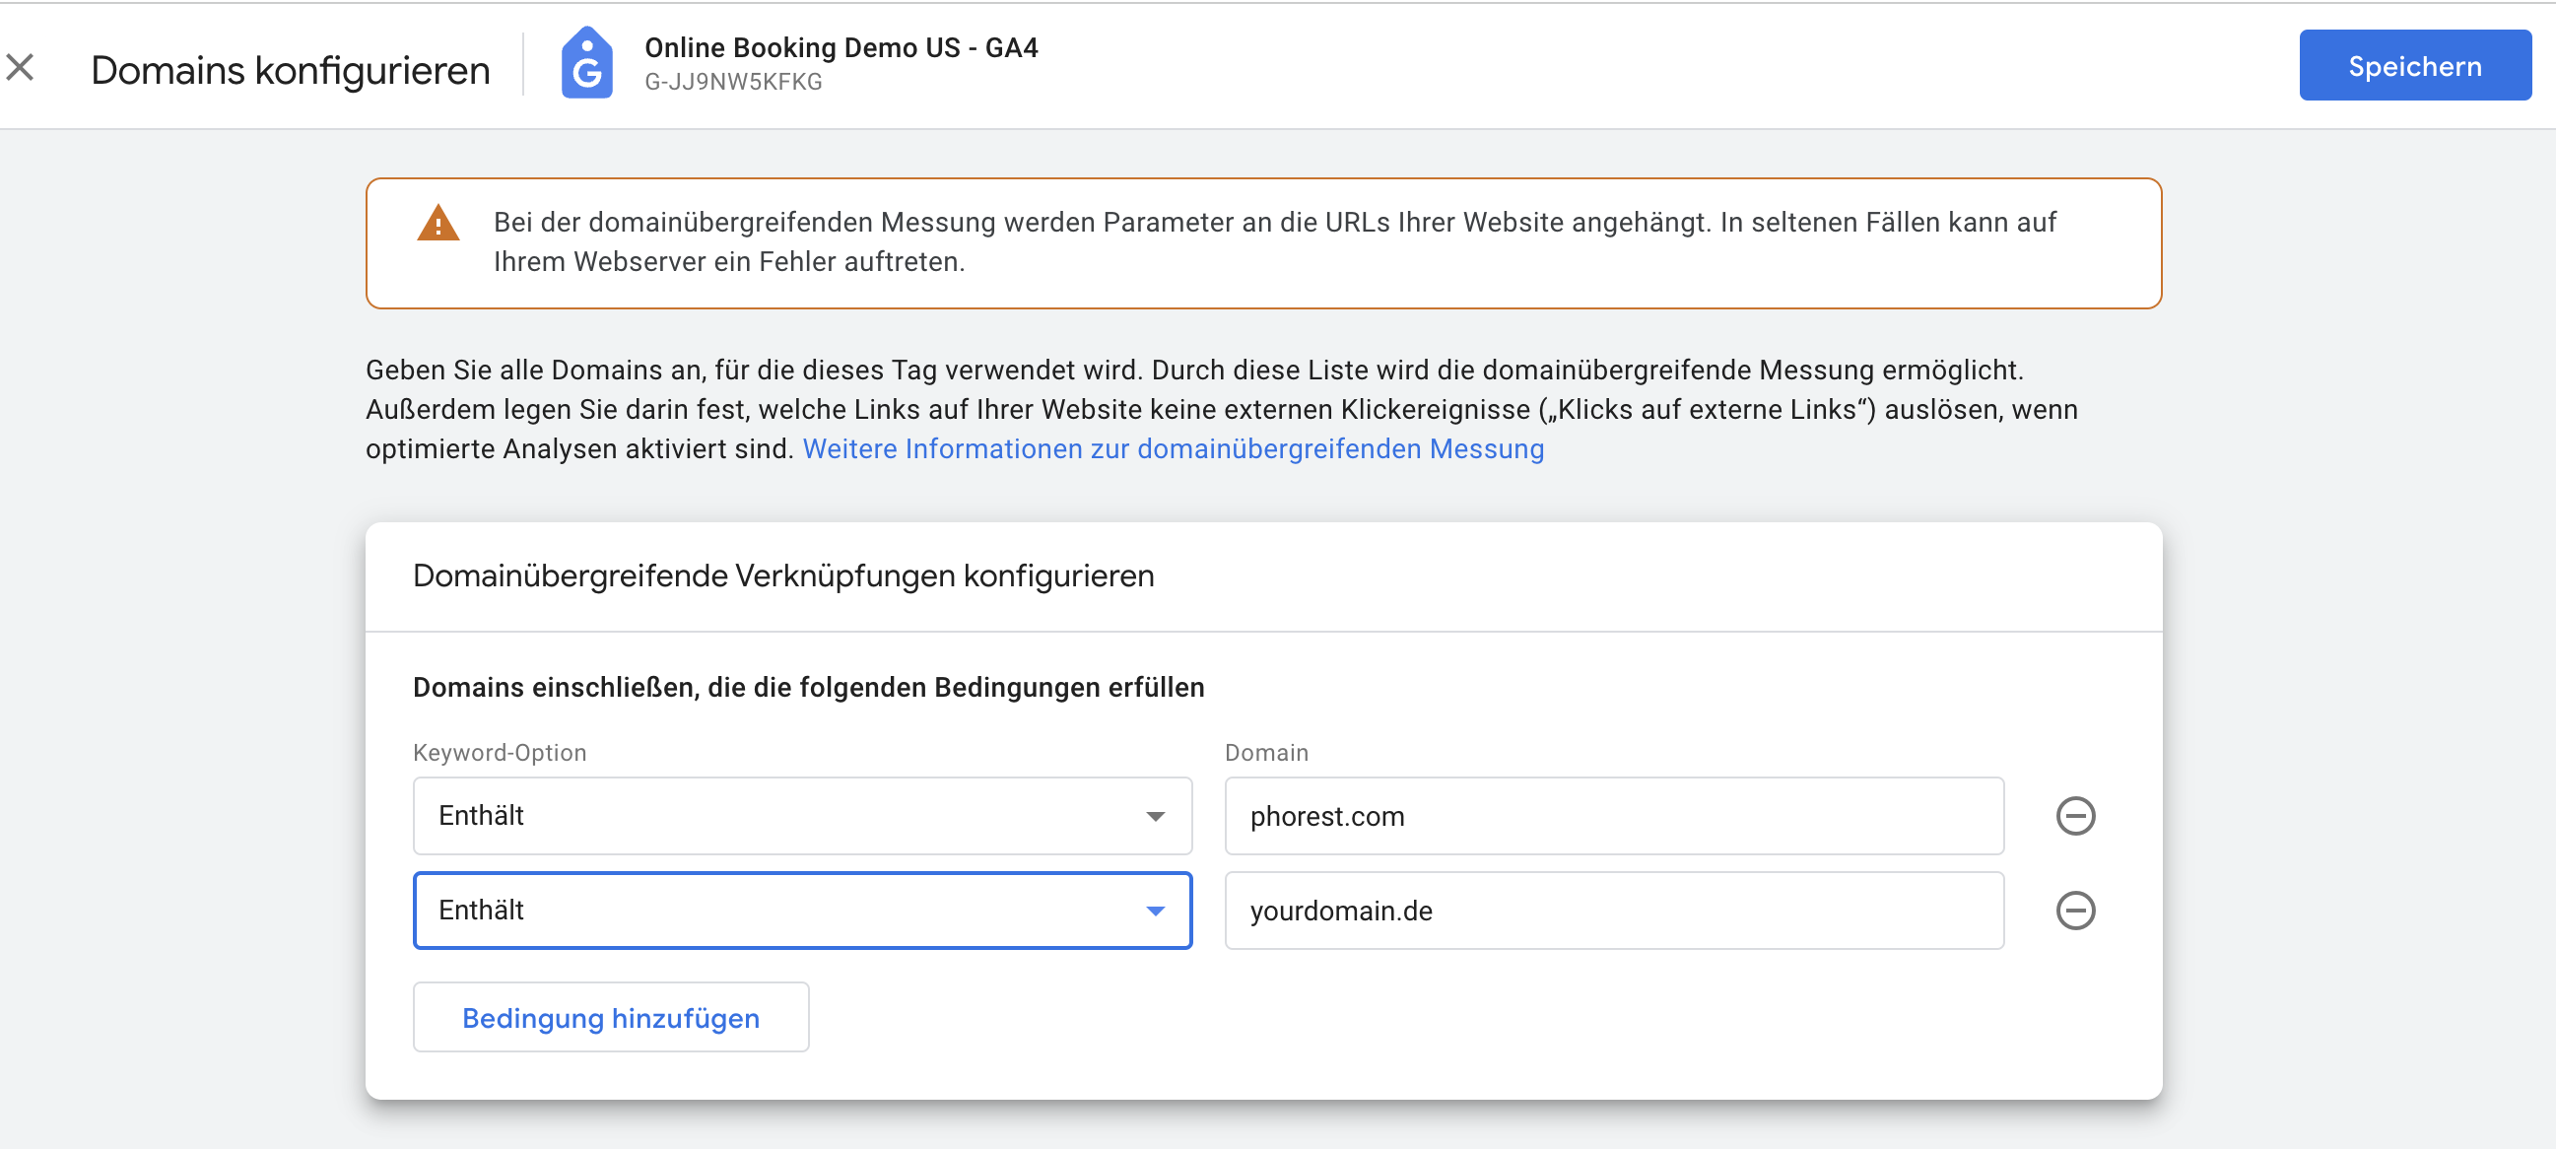The height and width of the screenshot is (1149, 2556).
Task: Remove the yourdomain.de condition row
Action: (2075, 910)
